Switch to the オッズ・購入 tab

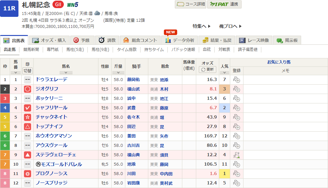[49, 40]
